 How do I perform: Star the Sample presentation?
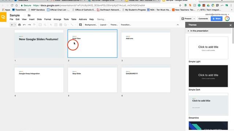[24, 15]
